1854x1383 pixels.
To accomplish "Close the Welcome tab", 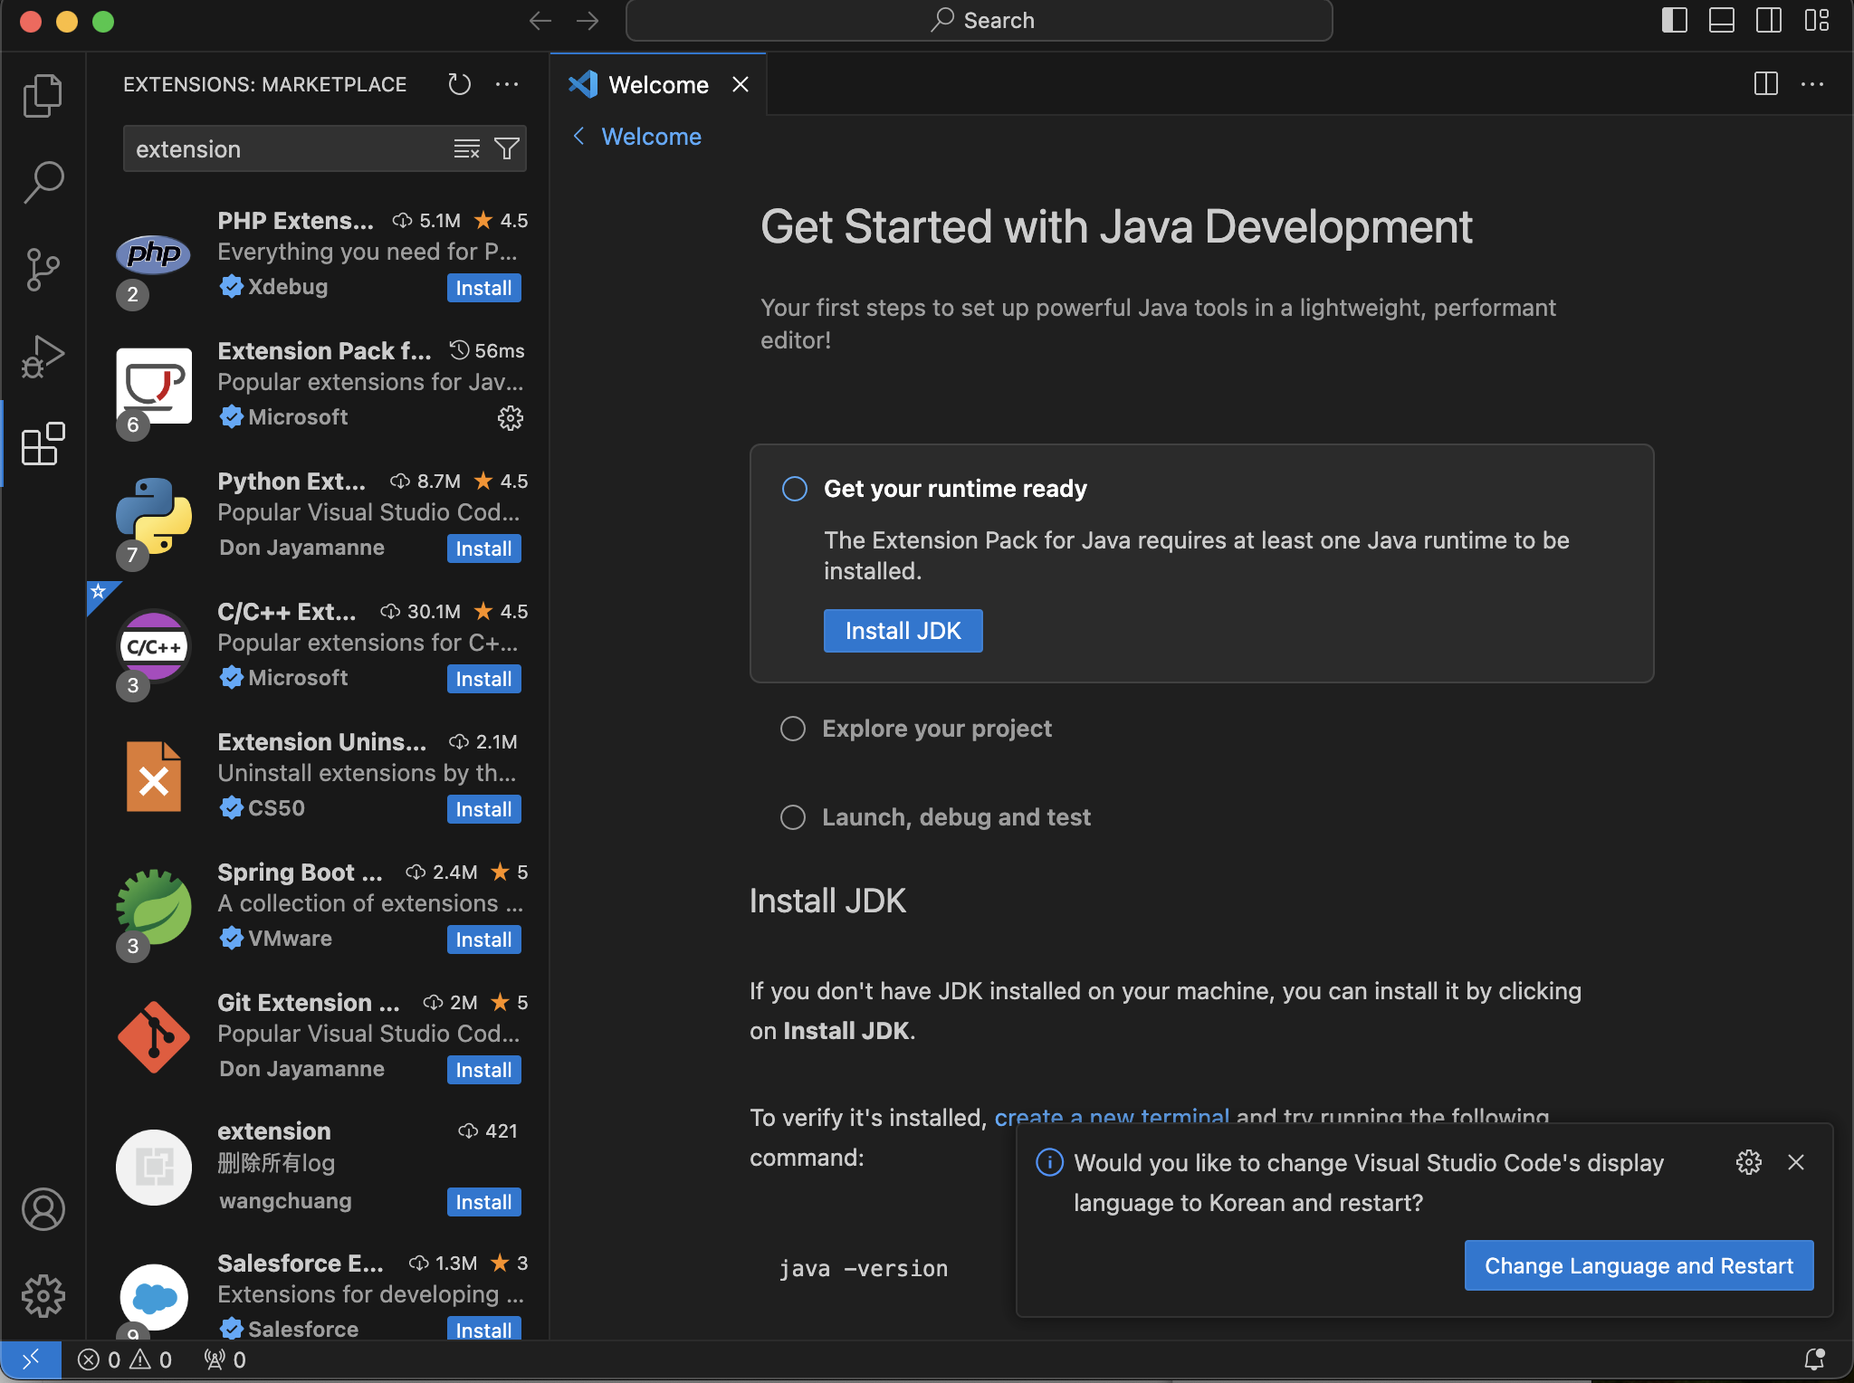I will (741, 84).
